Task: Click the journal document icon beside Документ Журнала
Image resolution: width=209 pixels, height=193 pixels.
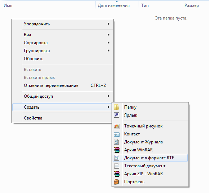Action: pyautogui.click(x=117, y=142)
